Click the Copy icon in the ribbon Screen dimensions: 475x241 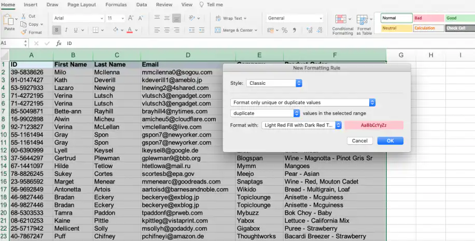(24, 24)
